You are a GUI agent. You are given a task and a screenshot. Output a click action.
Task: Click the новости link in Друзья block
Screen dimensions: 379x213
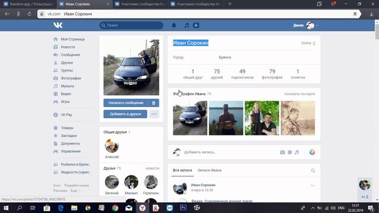(152, 168)
